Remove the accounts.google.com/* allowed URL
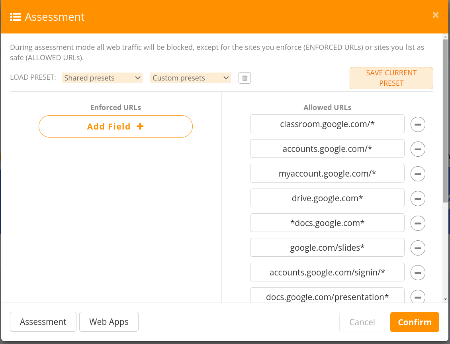The image size is (450, 344). [x=418, y=149]
